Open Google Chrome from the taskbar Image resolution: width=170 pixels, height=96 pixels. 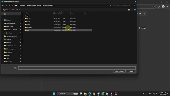[x=94, y=94]
